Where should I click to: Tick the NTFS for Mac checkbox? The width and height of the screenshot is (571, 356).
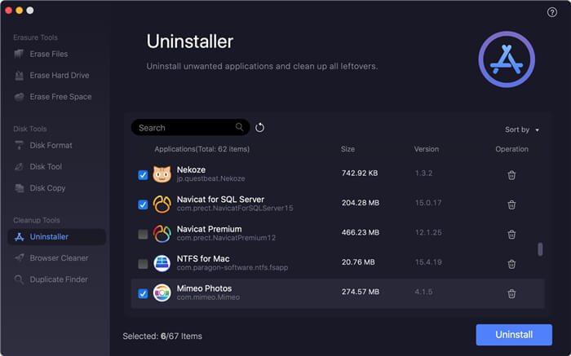point(143,264)
